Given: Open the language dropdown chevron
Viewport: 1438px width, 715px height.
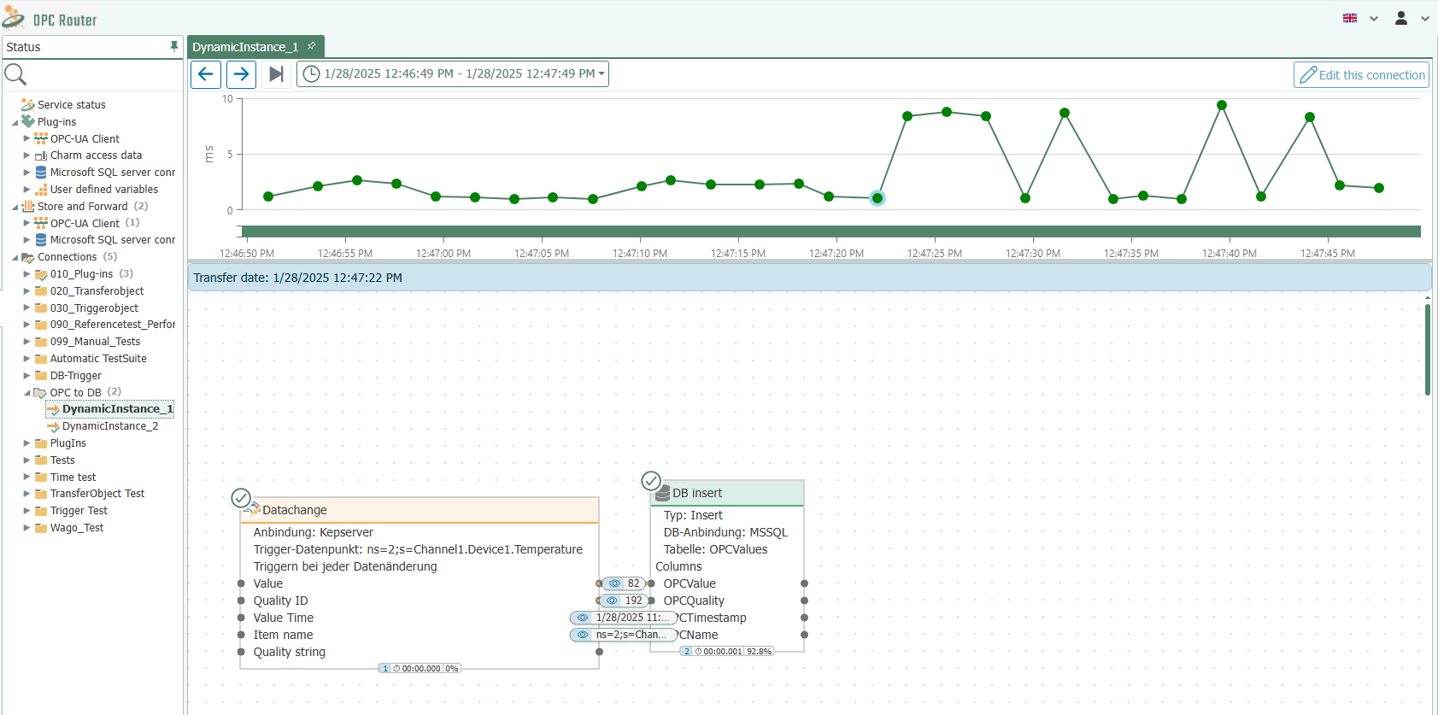Looking at the screenshot, I should pos(1374,18).
